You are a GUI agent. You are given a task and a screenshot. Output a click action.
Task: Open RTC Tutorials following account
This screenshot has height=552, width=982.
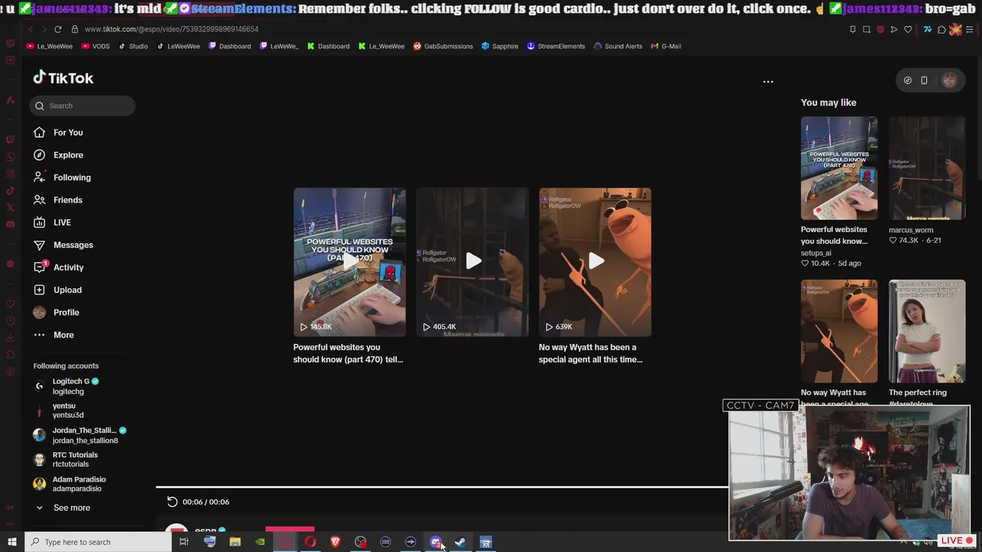(x=66, y=459)
